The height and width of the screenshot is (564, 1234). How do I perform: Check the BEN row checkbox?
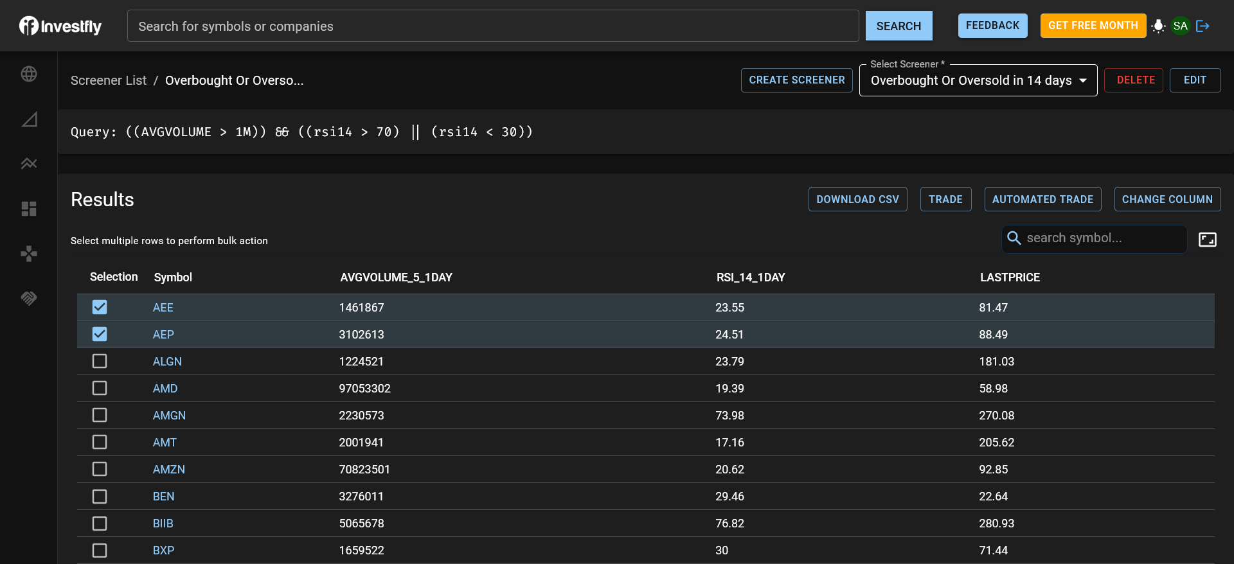[x=100, y=497]
